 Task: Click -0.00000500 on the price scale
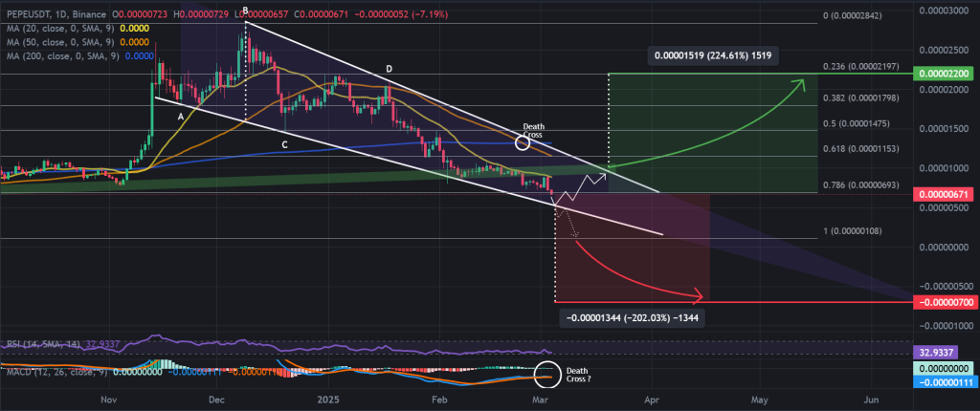pos(945,286)
